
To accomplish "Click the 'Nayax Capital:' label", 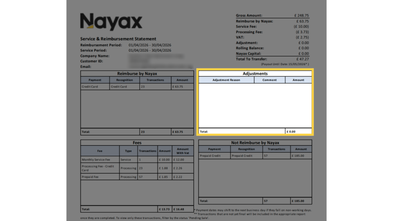I will tap(248, 54).
